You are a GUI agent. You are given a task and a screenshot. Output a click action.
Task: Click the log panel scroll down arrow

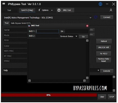(114, 90)
